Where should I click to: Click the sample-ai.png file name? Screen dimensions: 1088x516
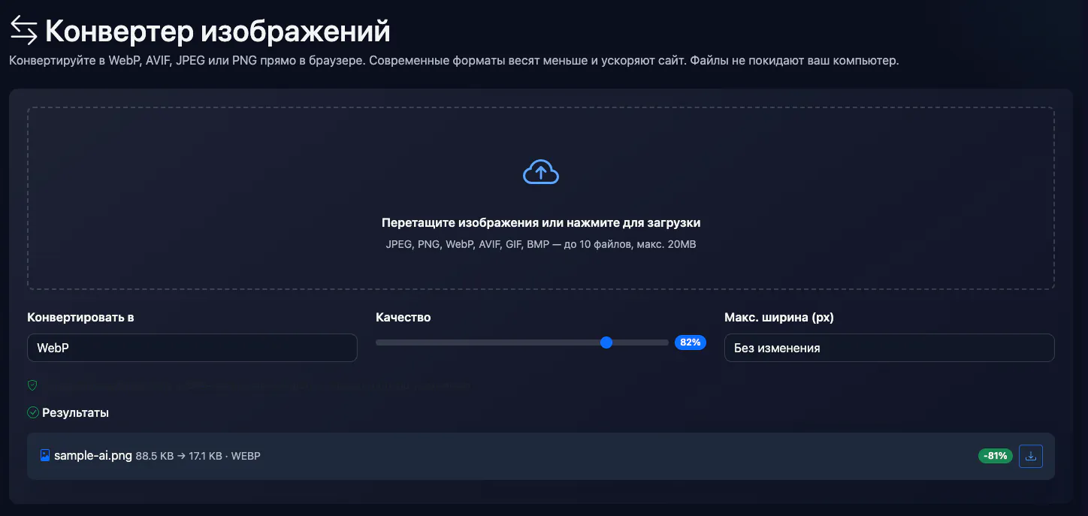(93, 455)
